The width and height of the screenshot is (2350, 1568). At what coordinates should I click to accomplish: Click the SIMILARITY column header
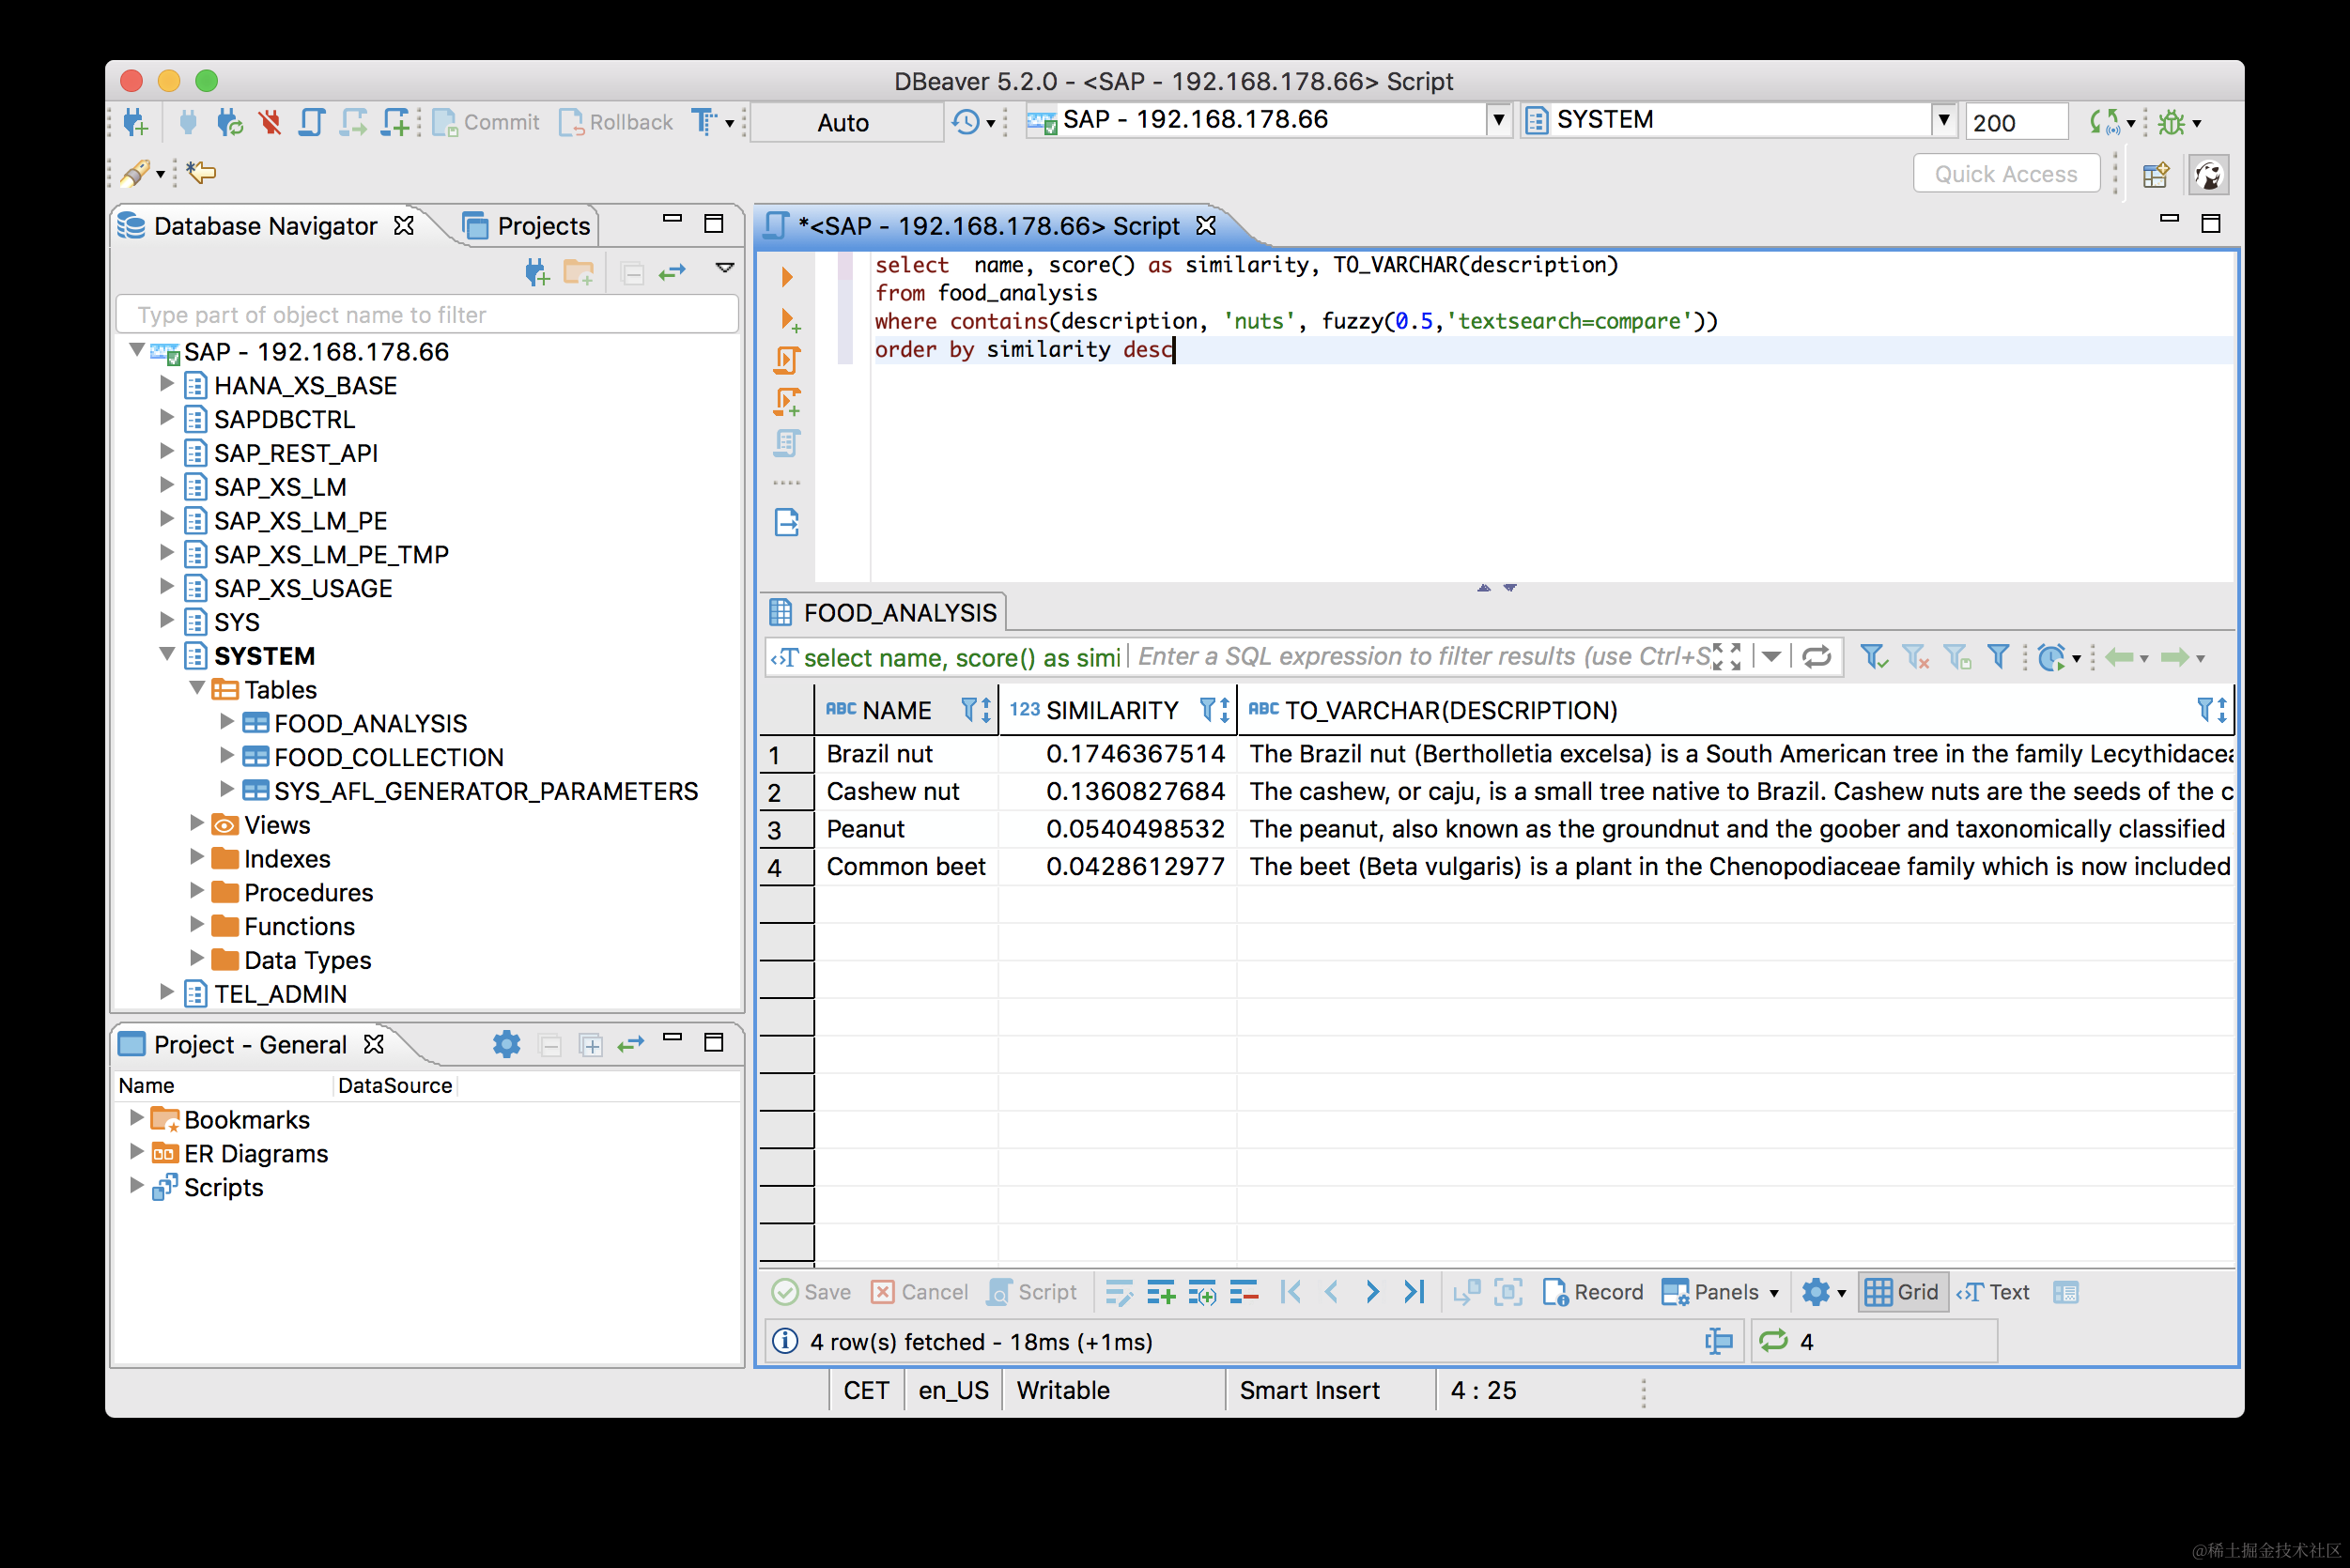1110,710
